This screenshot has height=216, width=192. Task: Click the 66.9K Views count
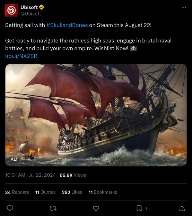[73, 175]
